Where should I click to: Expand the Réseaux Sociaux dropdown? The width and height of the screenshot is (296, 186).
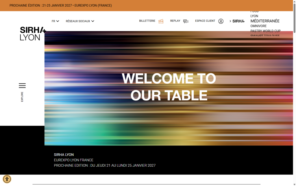(80, 21)
